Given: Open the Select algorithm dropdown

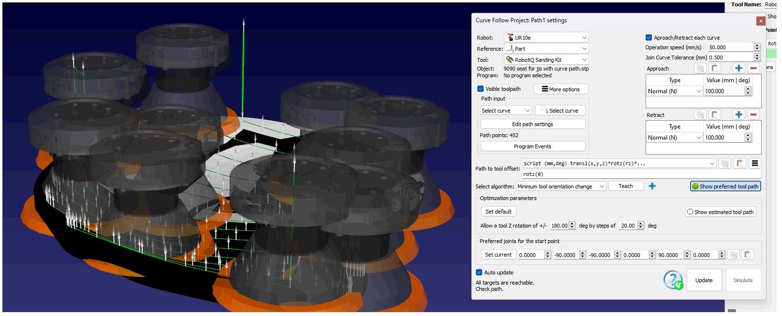Looking at the screenshot, I should (x=561, y=187).
